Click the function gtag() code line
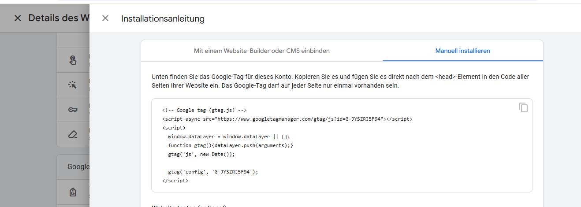Image resolution: width=581 pixels, height=207 pixels. pos(231,145)
